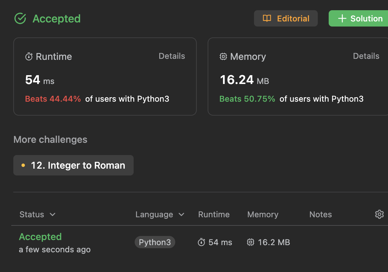Click the Memory chip icon in card
The height and width of the screenshot is (272, 388).
pos(223,56)
